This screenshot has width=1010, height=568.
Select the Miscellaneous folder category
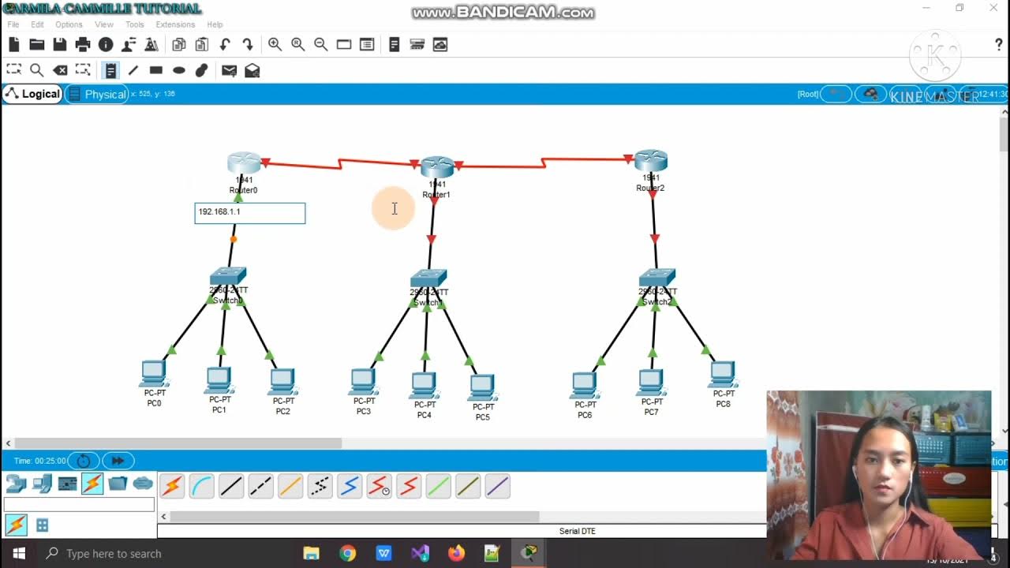(118, 484)
